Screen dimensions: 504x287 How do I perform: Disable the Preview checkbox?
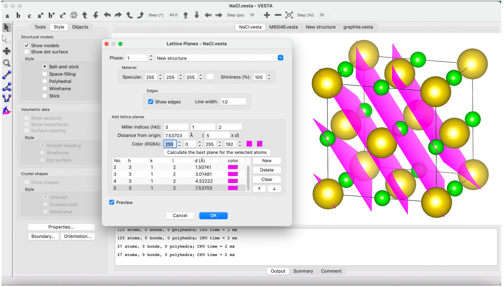point(112,202)
